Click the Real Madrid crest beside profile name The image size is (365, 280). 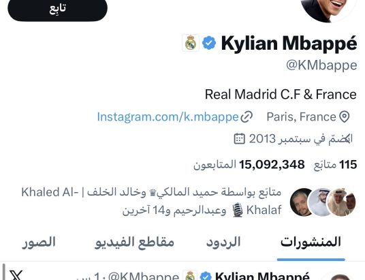coord(191,43)
